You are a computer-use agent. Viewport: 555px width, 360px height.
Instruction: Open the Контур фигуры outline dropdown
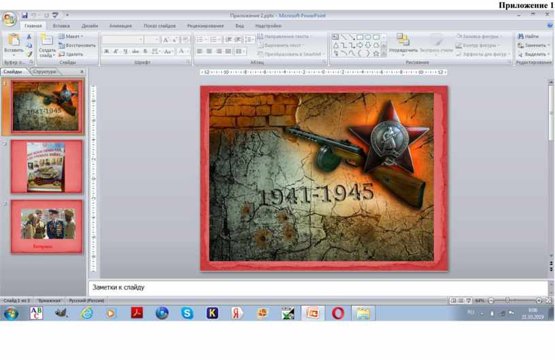point(478,46)
